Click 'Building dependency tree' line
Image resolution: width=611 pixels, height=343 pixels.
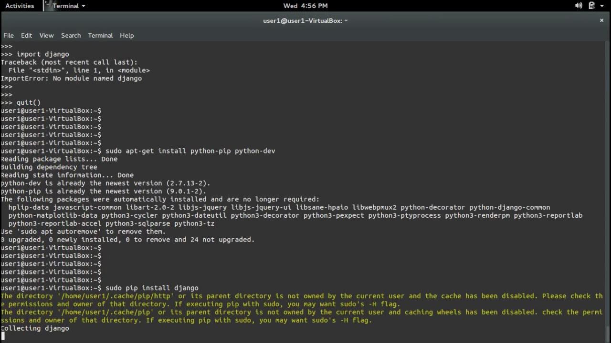click(x=49, y=167)
